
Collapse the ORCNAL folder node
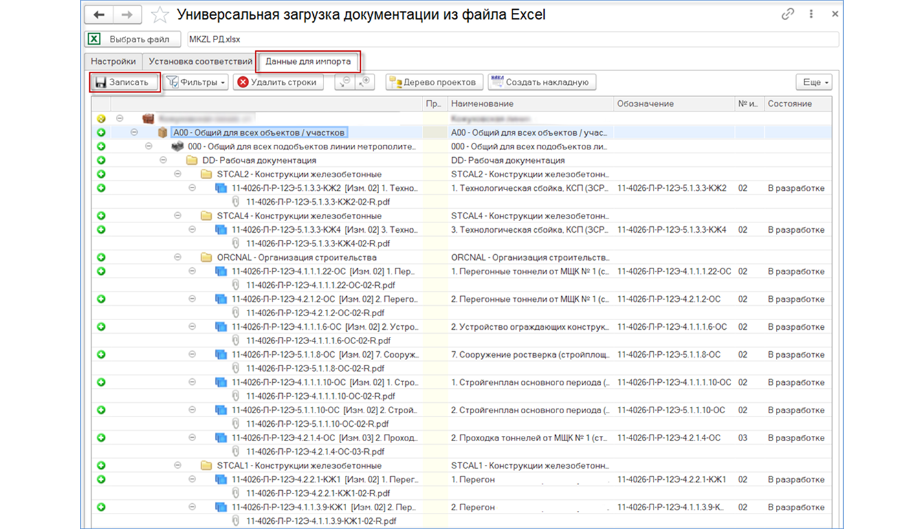pyautogui.click(x=177, y=257)
